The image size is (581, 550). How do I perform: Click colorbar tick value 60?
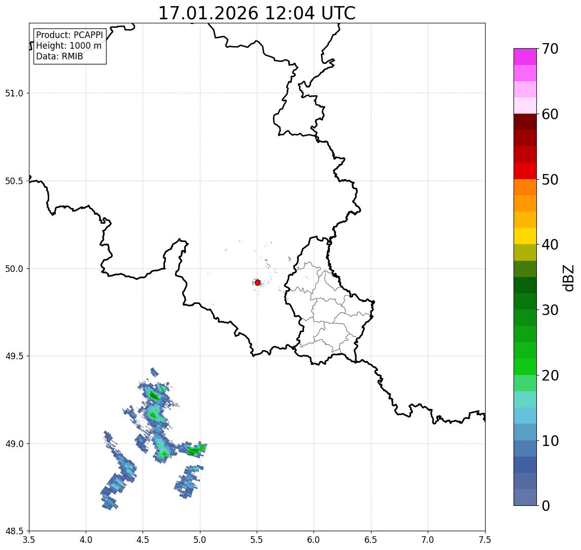pyautogui.click(x=550, y=115)
